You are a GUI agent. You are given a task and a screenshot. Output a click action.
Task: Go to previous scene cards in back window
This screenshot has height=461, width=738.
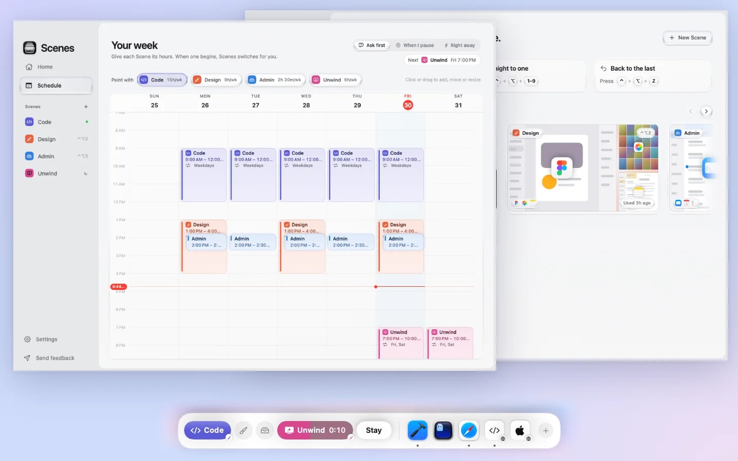click(x=690, y=112)
